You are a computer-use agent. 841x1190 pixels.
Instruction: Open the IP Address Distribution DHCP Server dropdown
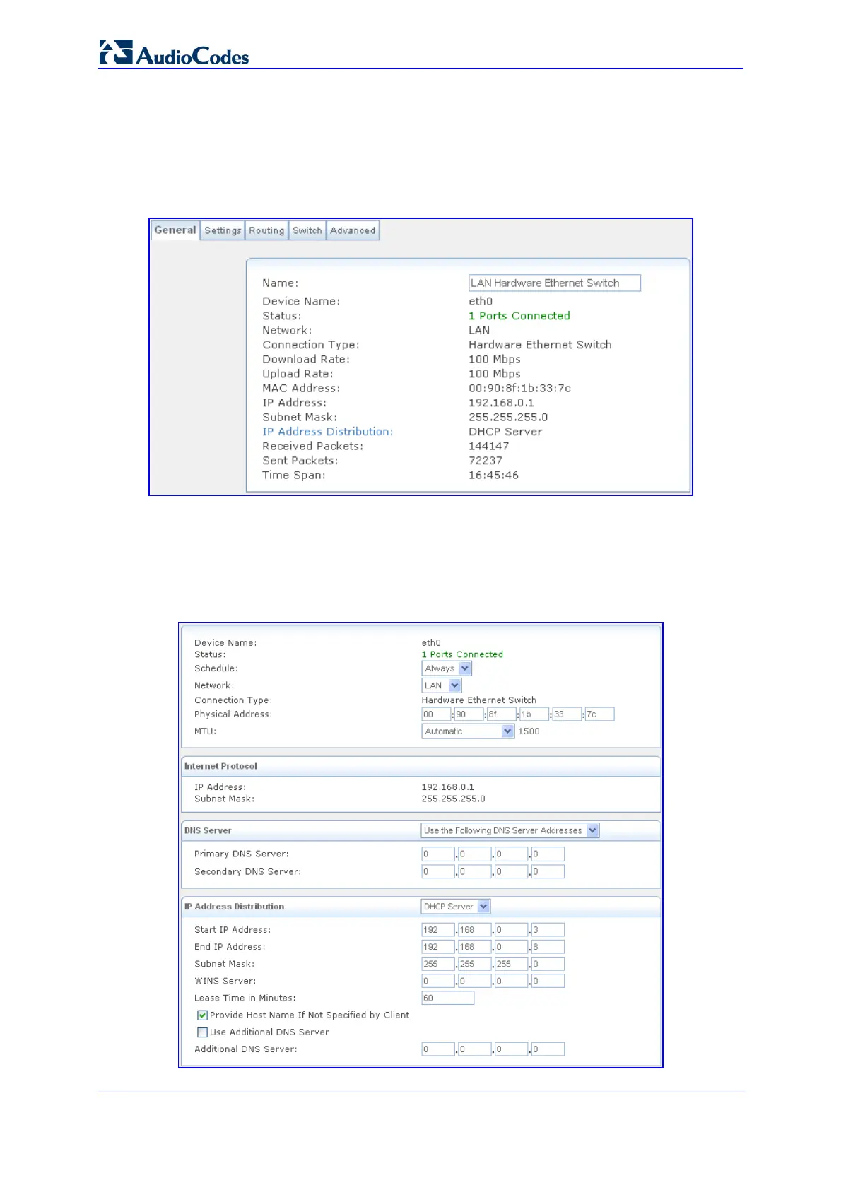pyautogui.click(x=456, y=906)
